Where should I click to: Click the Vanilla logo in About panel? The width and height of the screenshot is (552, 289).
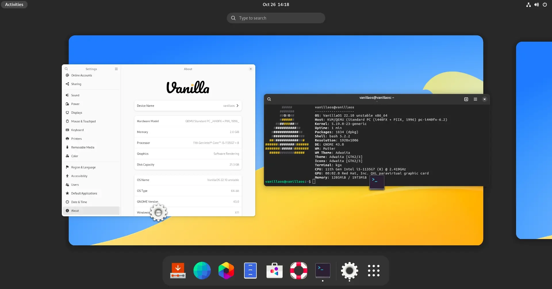point(188,87)
